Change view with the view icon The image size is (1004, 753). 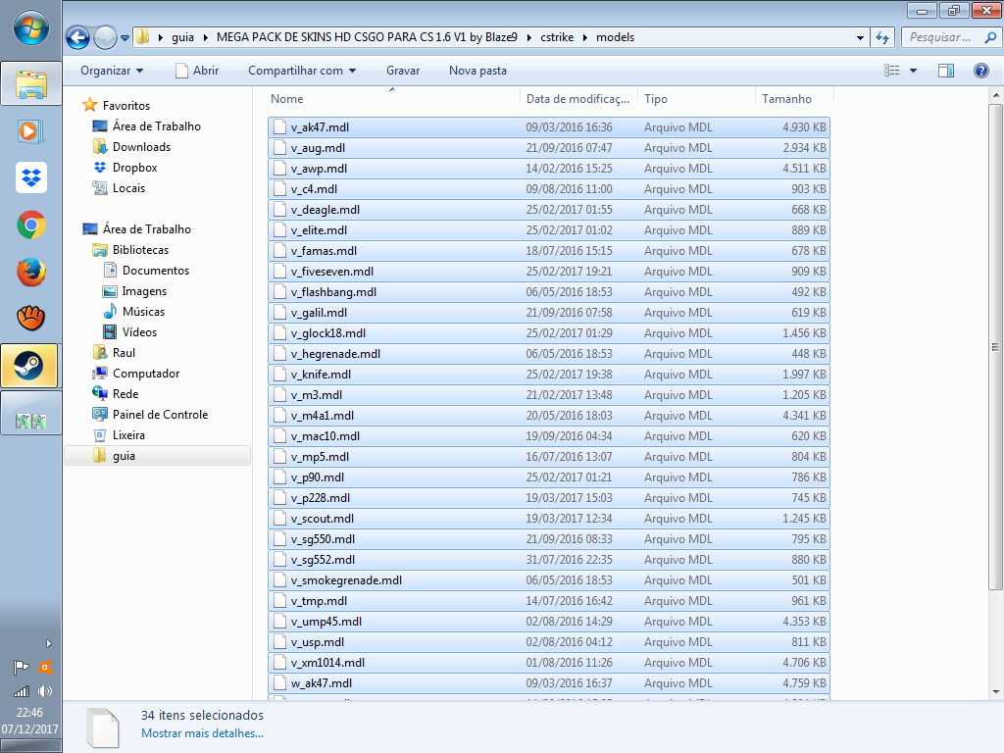pyautogui.click(x=892, y=71)
